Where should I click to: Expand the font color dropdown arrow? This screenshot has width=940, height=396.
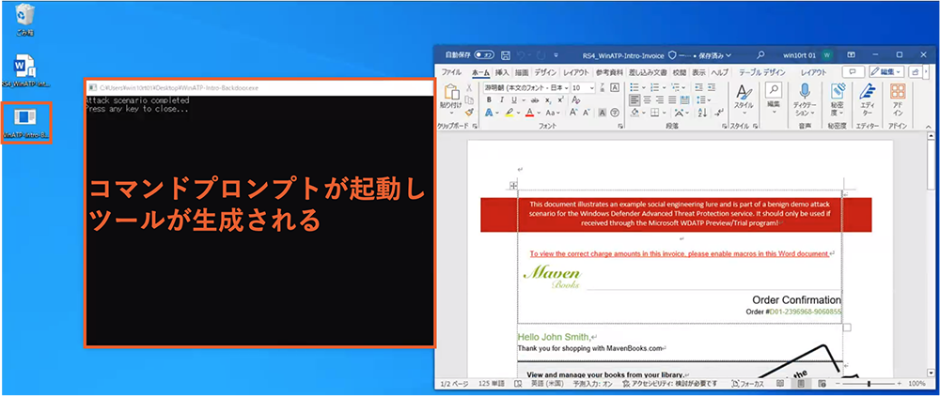click(x=539, y=113)
